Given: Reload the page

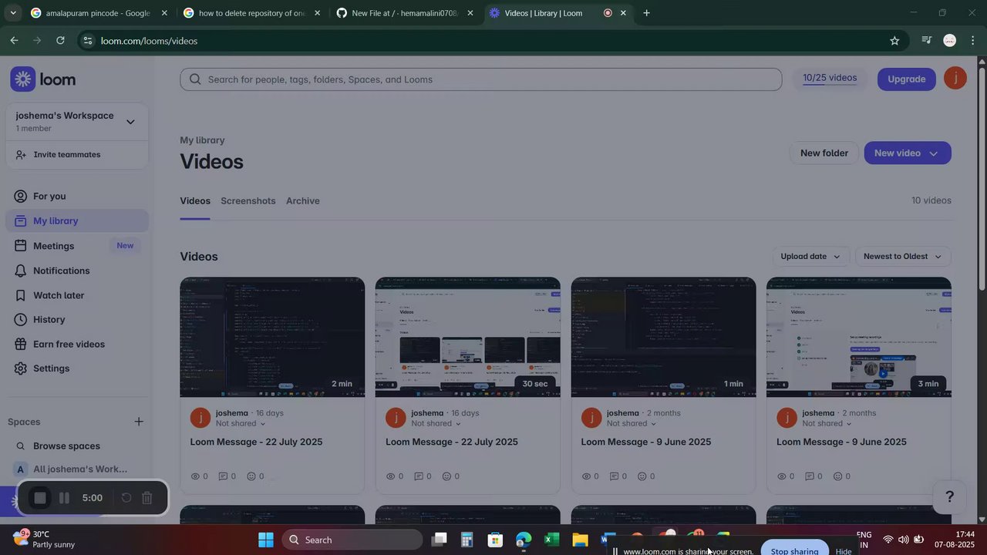Looking at the screenshot, I should pos(60,41).
